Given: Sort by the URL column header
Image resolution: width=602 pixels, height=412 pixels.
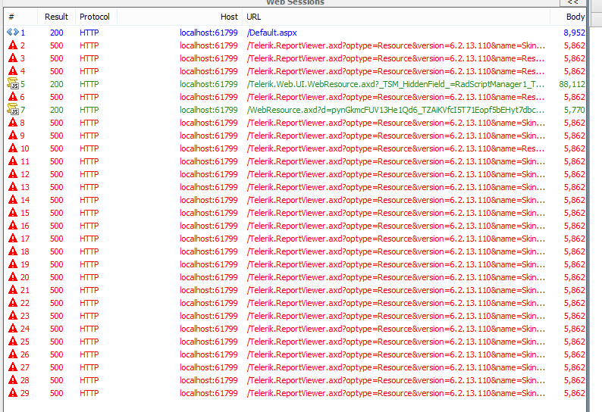Looking at the screenshot, I should point(397,17).
